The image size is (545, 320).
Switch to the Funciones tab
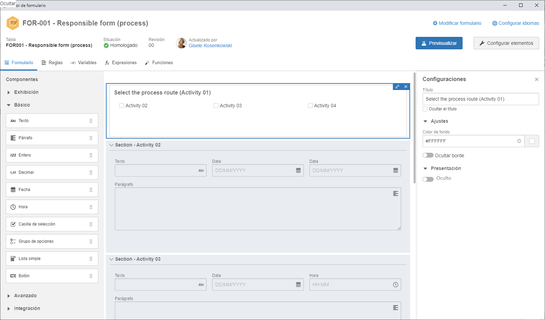coord(159,63)
